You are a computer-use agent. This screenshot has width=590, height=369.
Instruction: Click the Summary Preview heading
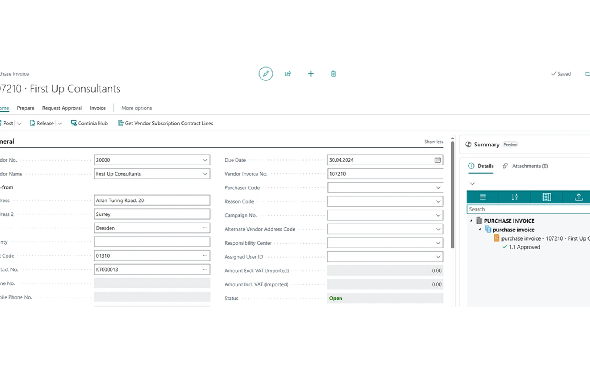(492, 145)
